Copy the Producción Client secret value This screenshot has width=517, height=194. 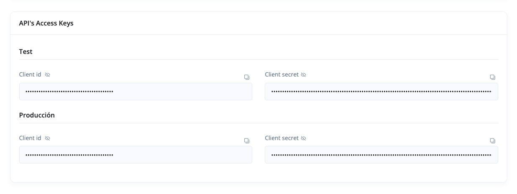pyautogui.click(x=492, y=141)
